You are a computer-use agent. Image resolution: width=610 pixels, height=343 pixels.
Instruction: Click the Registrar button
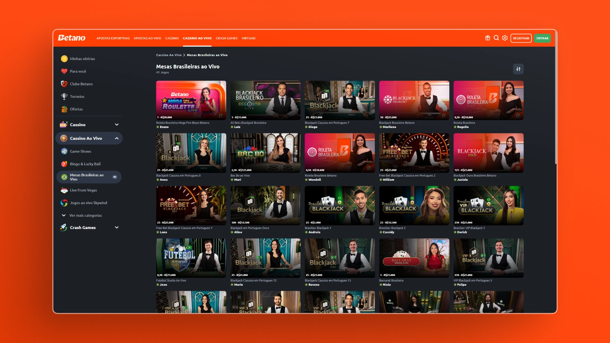pos(521,38)
